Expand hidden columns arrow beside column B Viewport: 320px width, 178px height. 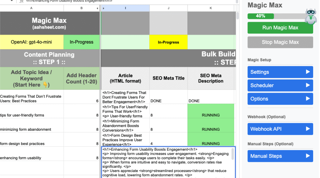[97, 8]
